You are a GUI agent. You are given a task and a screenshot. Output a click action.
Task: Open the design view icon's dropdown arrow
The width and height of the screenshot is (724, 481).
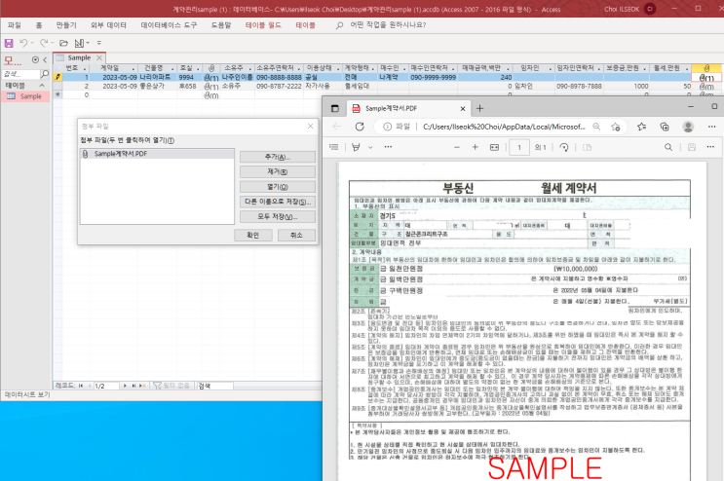(88, 43)
